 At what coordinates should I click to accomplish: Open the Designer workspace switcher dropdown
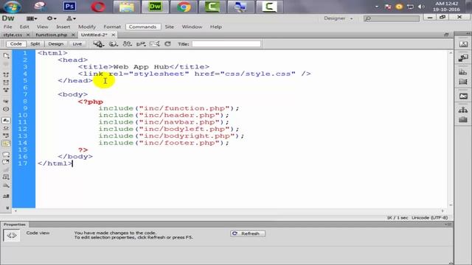(338, 18)
